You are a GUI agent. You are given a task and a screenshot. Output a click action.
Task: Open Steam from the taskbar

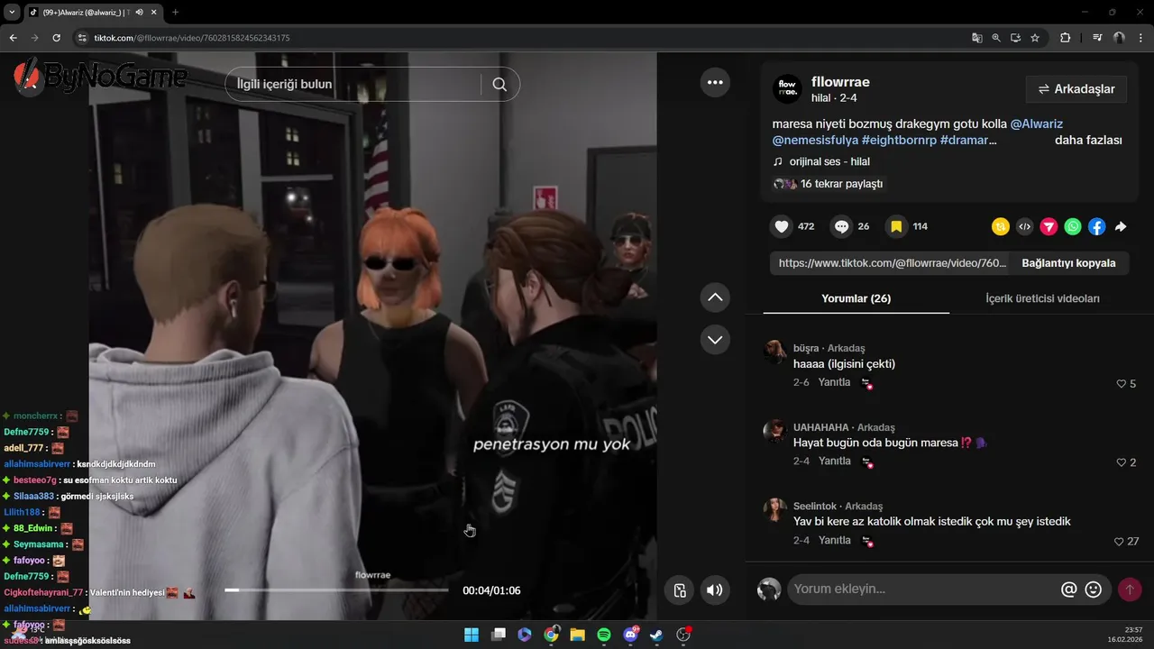click(657, 635)
